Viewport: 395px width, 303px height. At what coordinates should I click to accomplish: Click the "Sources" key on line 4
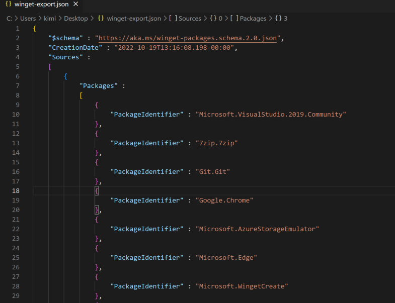(x=65, y=57)
